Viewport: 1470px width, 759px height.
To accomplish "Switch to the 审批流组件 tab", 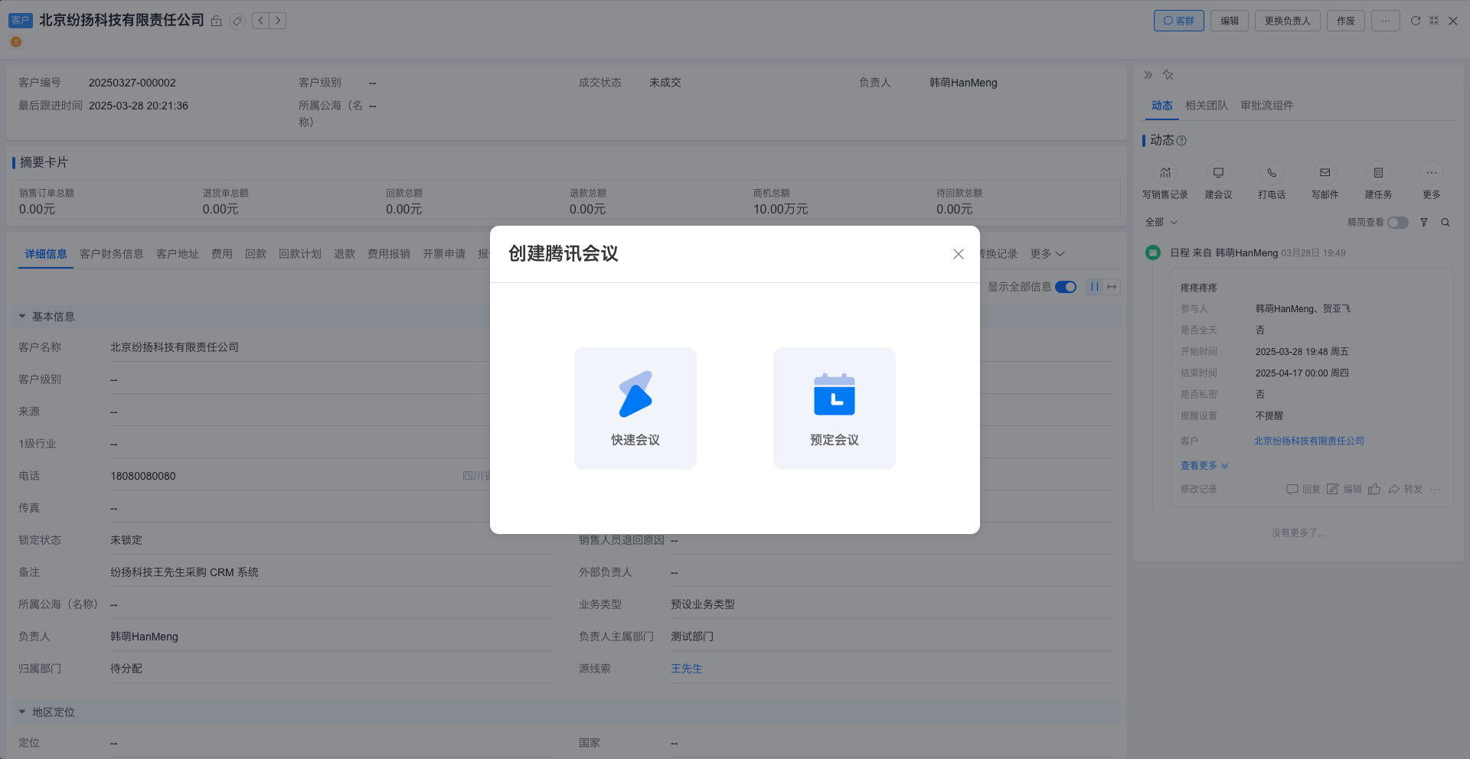I will (1267, 106).
